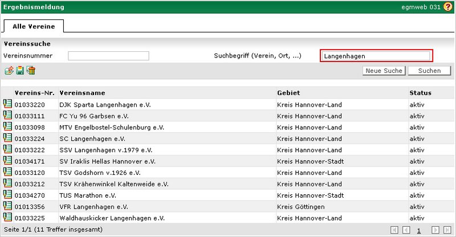Image resolution: width=456 pixels, height=237 pixels.
Task: Open record icon for FC Yu 96 Garbsen
Action: tap(7, 116)
